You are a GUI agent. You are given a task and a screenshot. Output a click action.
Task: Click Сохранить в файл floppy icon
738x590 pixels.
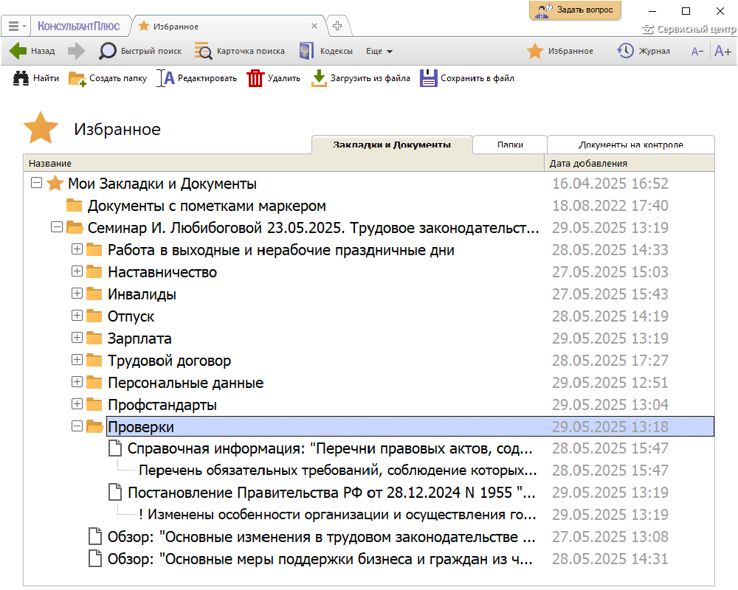pyautogui.click(x=428, y=78)
